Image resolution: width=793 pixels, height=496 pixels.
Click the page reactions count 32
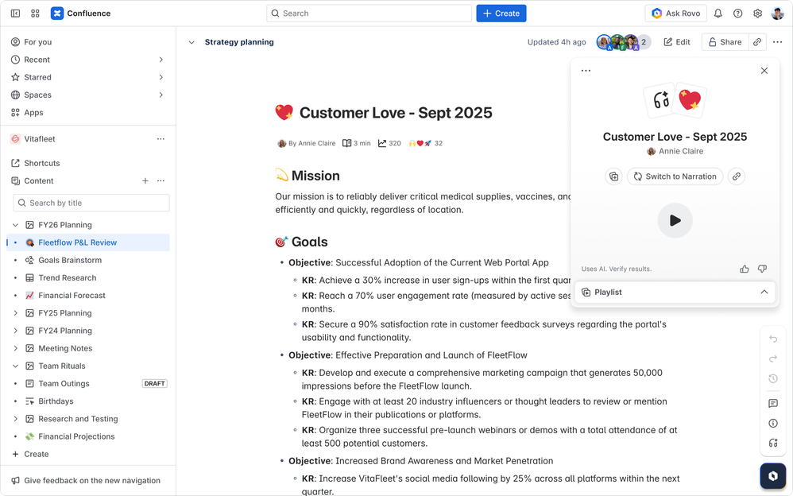[439, 143]
